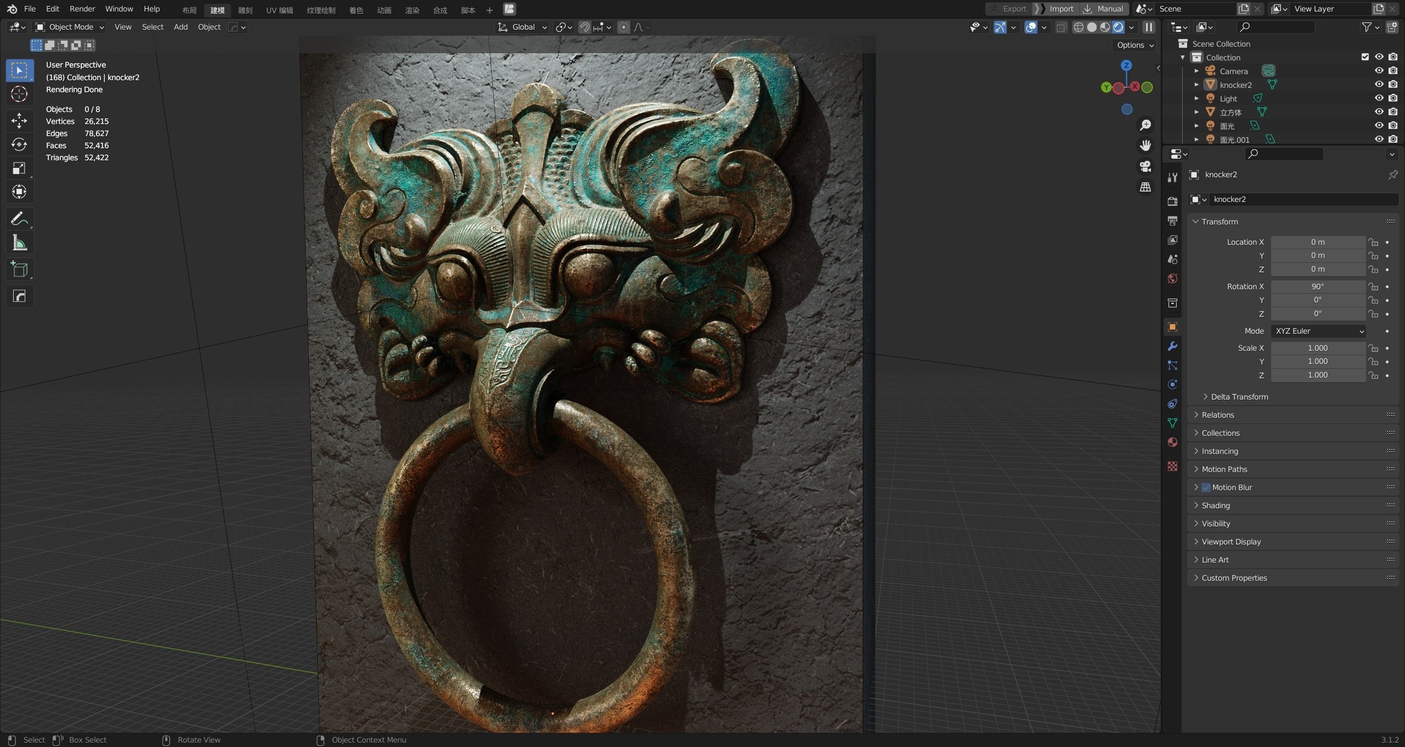Viewport: 1405px width, 747px height.
Task: Open the Object Mode dropdown
Action: (69, 27)
